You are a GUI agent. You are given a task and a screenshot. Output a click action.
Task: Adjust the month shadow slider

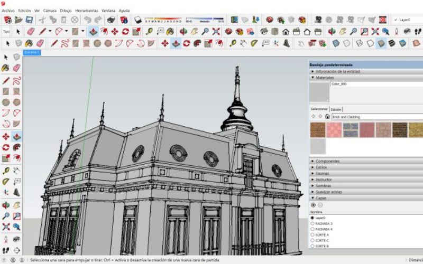point(163,20)
